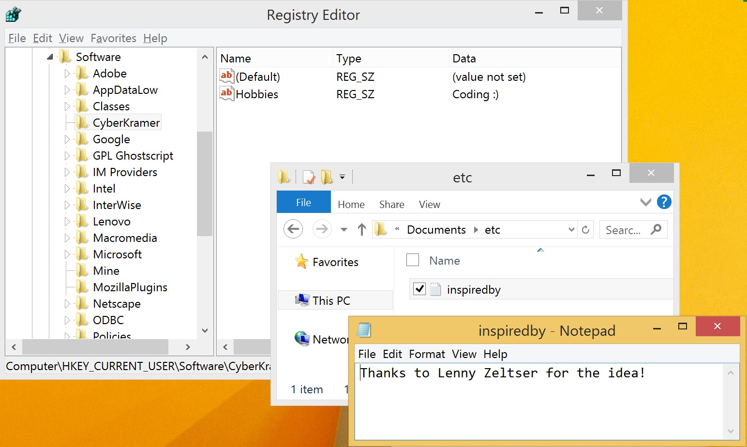Image resolution: width=747 pixels, height=447 pixels.
Task: Click the (Default) string value icon
Action: pos(226,76)
